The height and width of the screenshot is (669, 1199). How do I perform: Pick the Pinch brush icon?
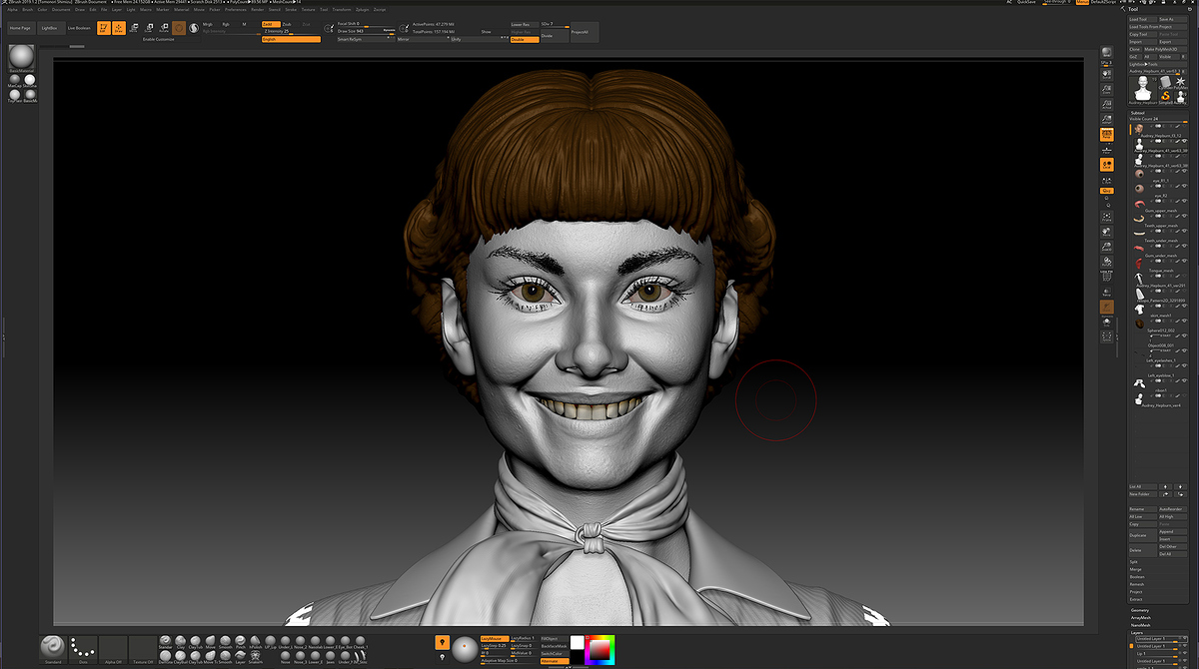[x=240, y=641]
